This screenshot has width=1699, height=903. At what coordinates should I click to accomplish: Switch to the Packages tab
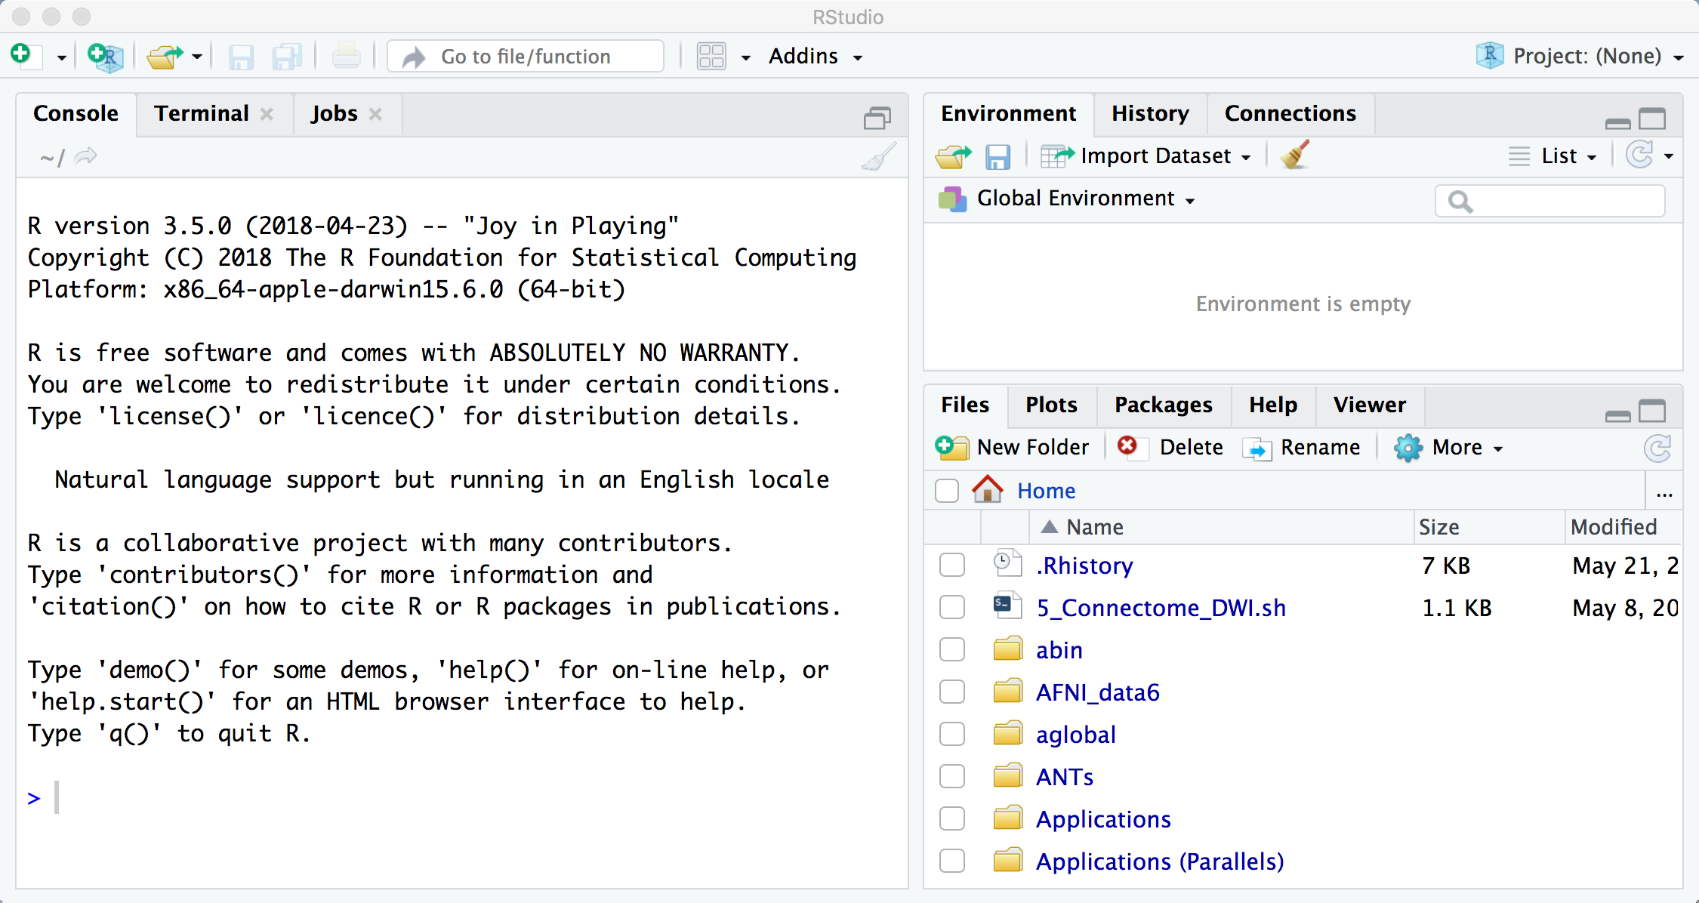(x=1164, y=405)
